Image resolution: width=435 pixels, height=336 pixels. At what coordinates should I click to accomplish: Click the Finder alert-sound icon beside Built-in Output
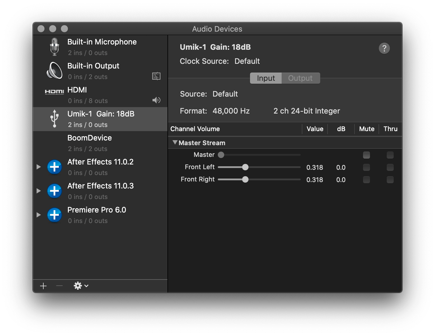[156, 76]
